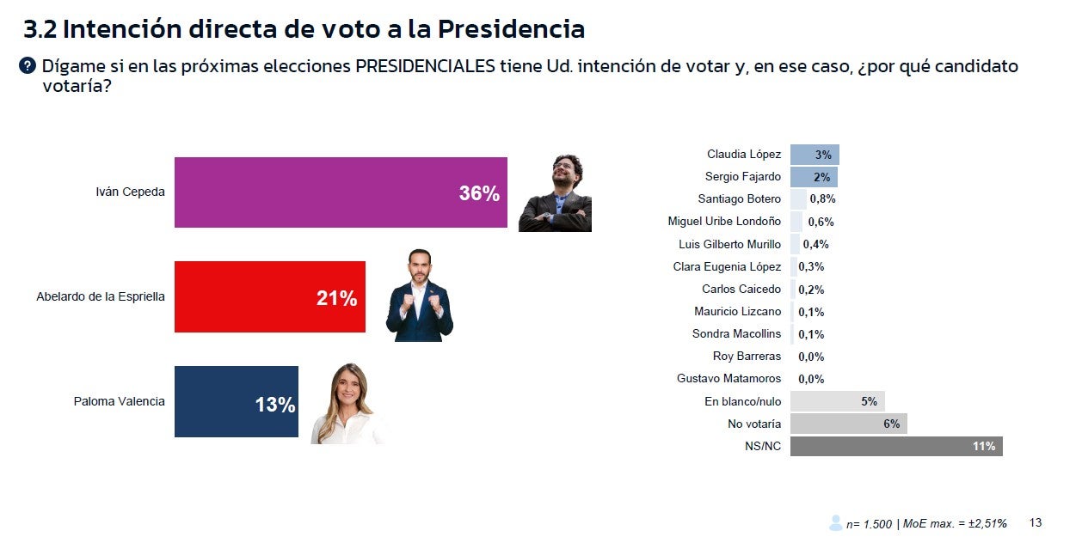This screenshot has width=1082, height=549.
Task: Click the Luis Gilberto Murillo label
Action: tap(729, 244)
